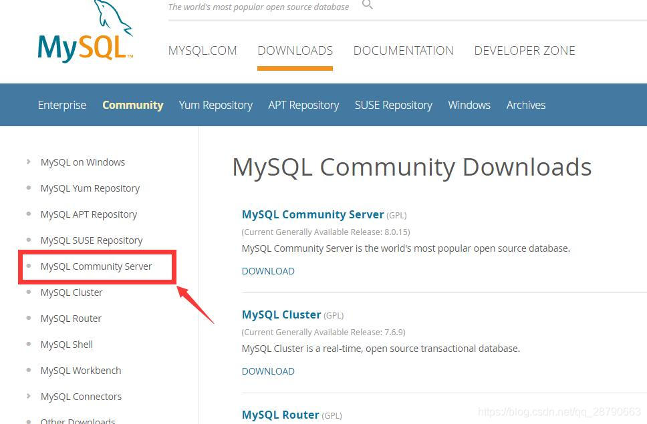Open the MySQL Cluster heading link
This screenshot has width=647, height=424.
(281, 314)
